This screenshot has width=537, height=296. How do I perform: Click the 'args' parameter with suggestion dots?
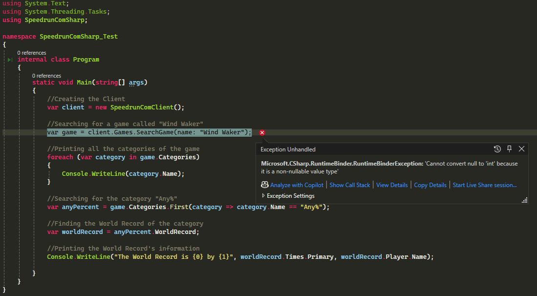pyautogui.click(x=136, y=83)
